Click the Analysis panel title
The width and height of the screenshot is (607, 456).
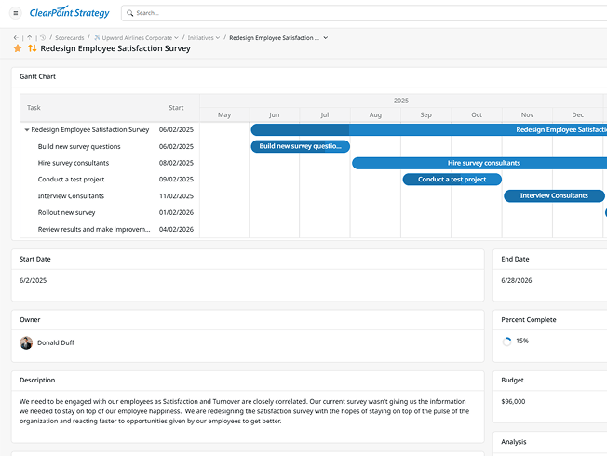click(x=514, y=442)
